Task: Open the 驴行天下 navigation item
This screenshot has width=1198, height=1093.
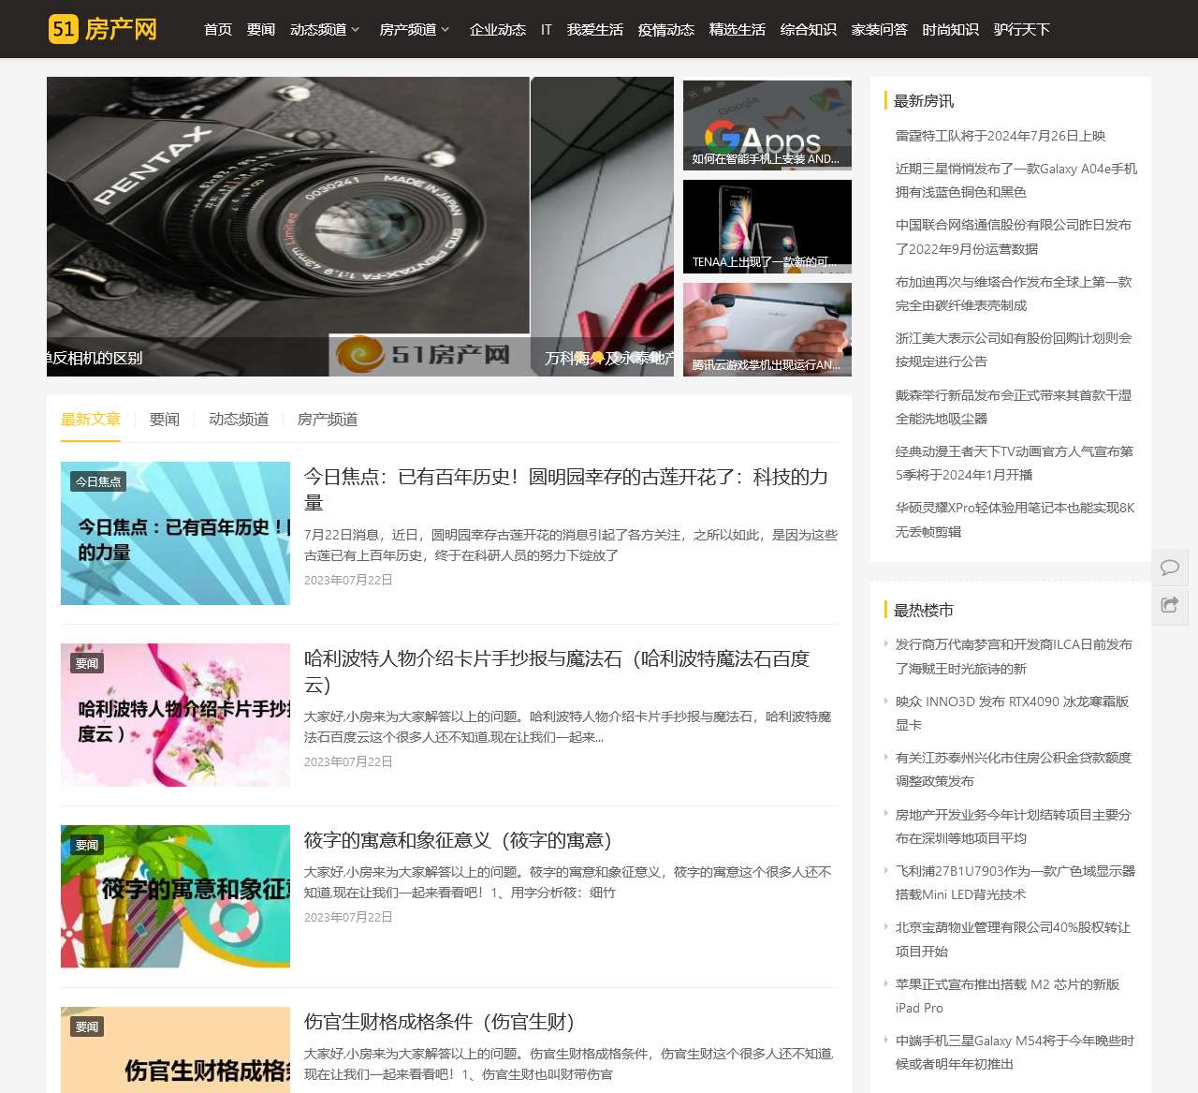Action: point(1022,29)
